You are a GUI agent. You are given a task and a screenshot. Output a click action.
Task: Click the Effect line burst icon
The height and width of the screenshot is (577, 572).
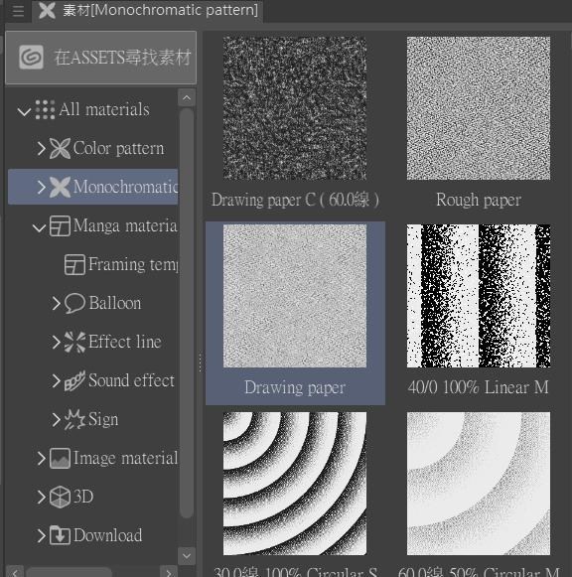click(74, 343)
